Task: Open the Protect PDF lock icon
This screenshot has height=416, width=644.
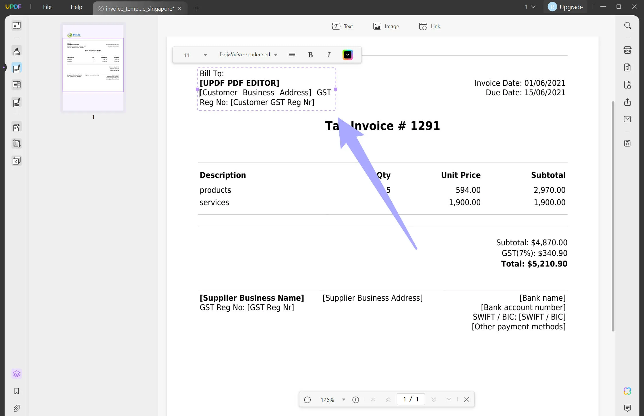Action: 628,85
